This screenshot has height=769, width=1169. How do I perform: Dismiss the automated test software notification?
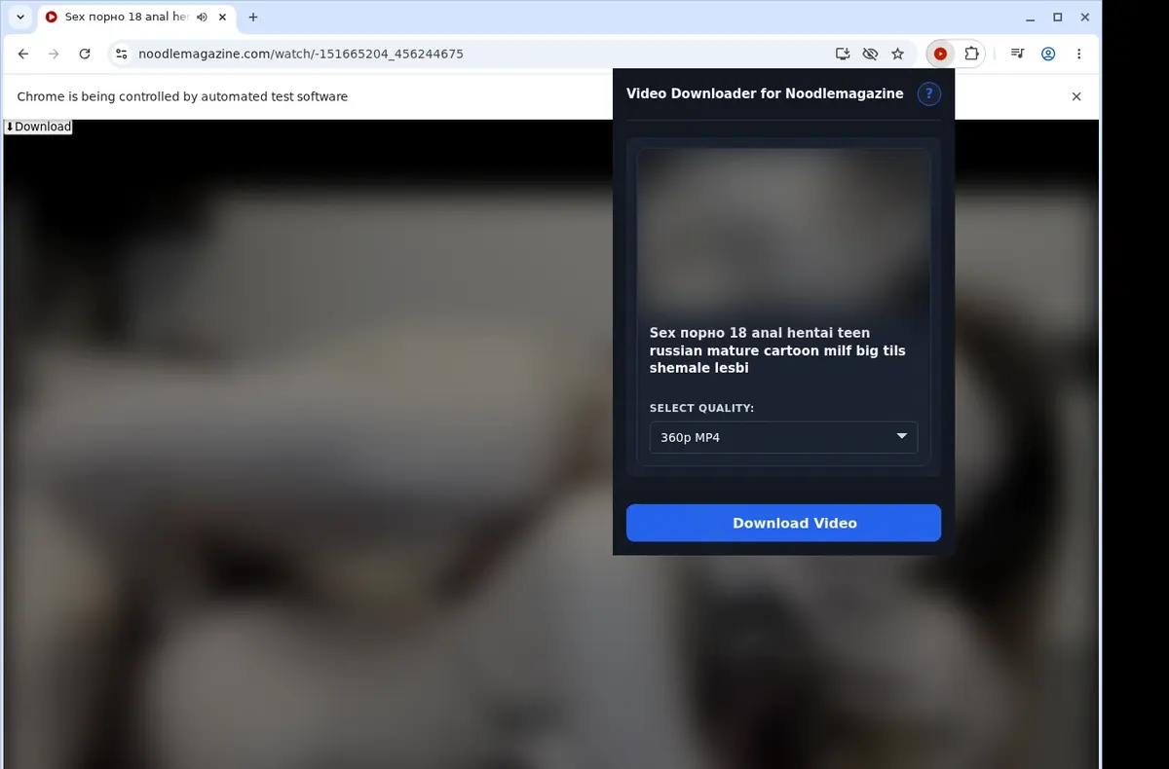1076,96
